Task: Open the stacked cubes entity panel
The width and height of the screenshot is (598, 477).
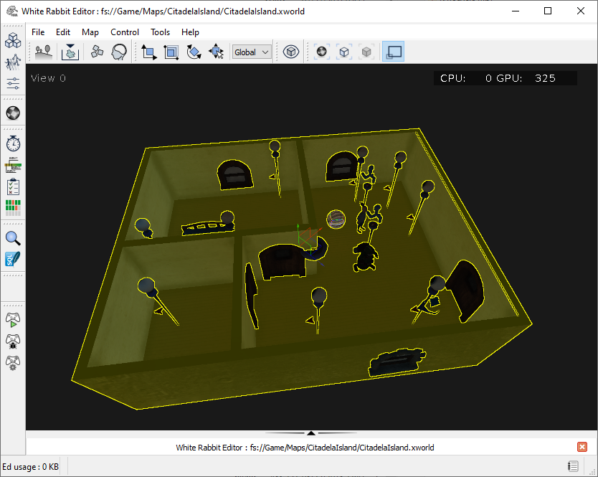Action: (x=13, y=40)
